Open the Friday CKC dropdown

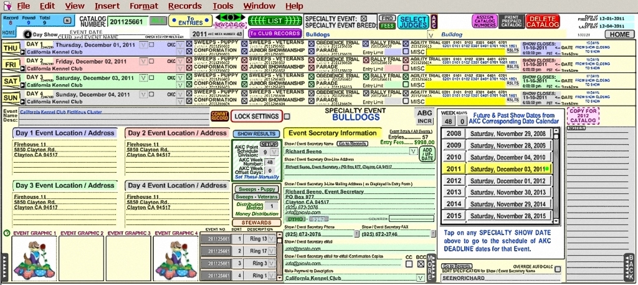(180, 61)
